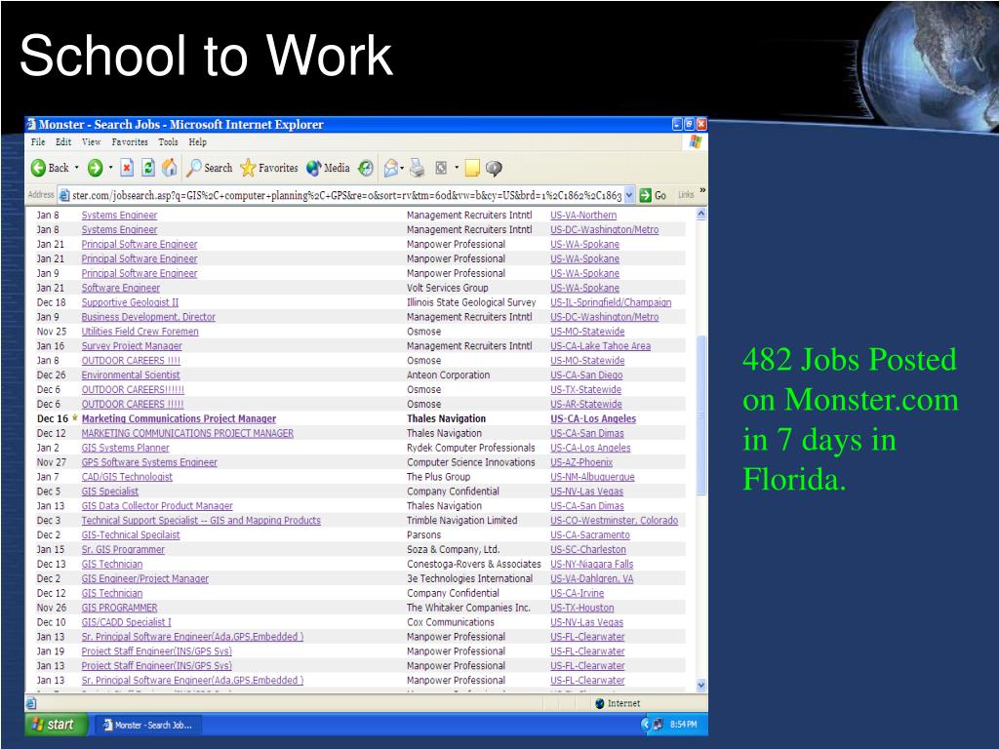Open Favorites star button
999x749 pixels.
coord(269,168)
